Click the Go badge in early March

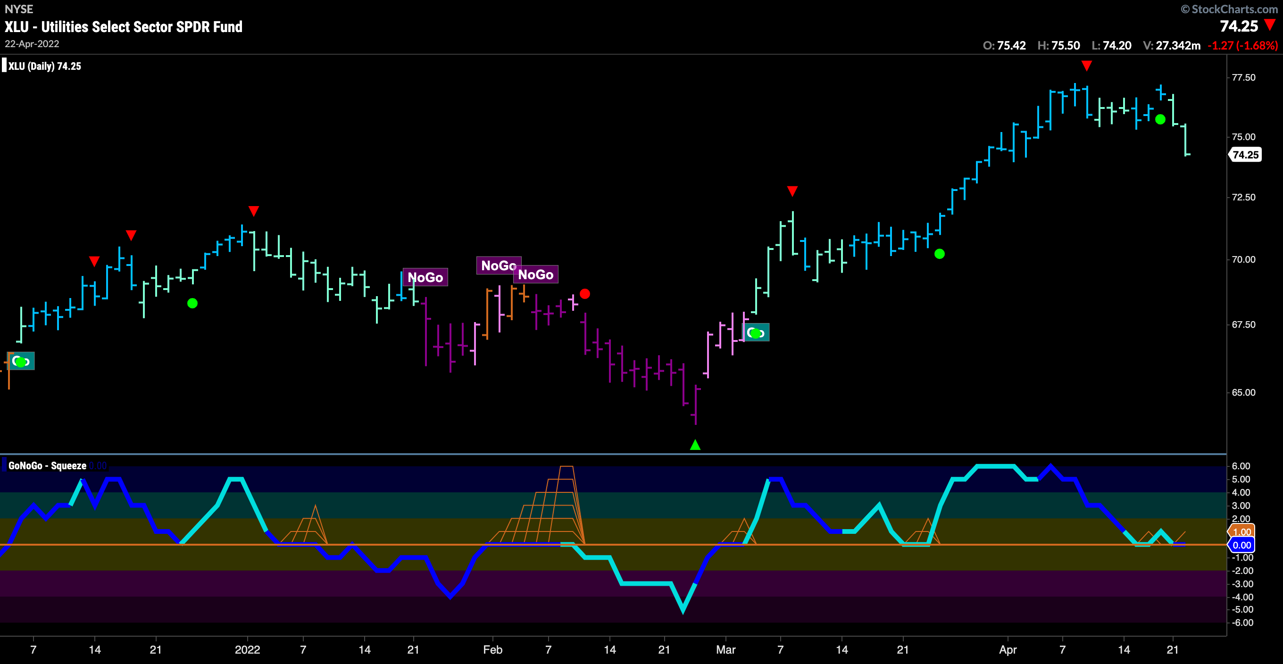click(x=756, y=333)
